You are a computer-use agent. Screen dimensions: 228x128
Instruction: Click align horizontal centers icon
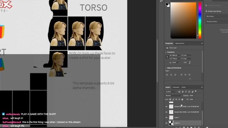pyautogui.click(x=171, y=75)
